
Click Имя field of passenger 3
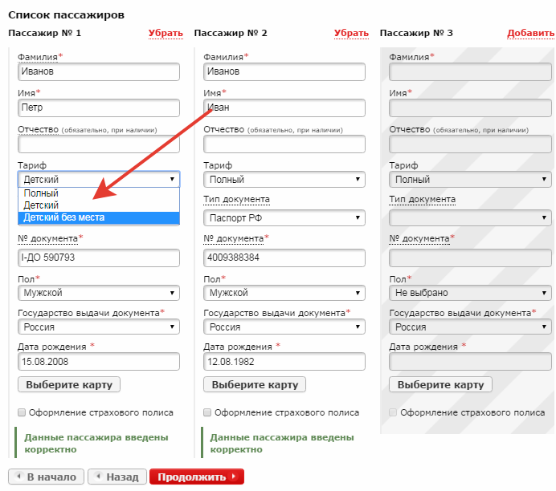[470, 108]
